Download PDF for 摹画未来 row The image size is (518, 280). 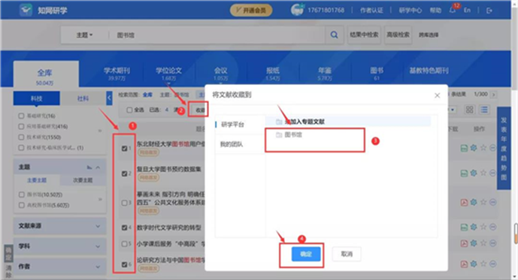[464, 203]
